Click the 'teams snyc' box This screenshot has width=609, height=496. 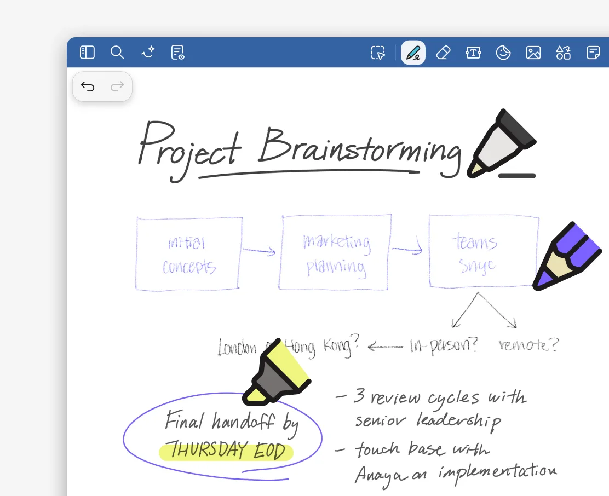tap(484, 251)
